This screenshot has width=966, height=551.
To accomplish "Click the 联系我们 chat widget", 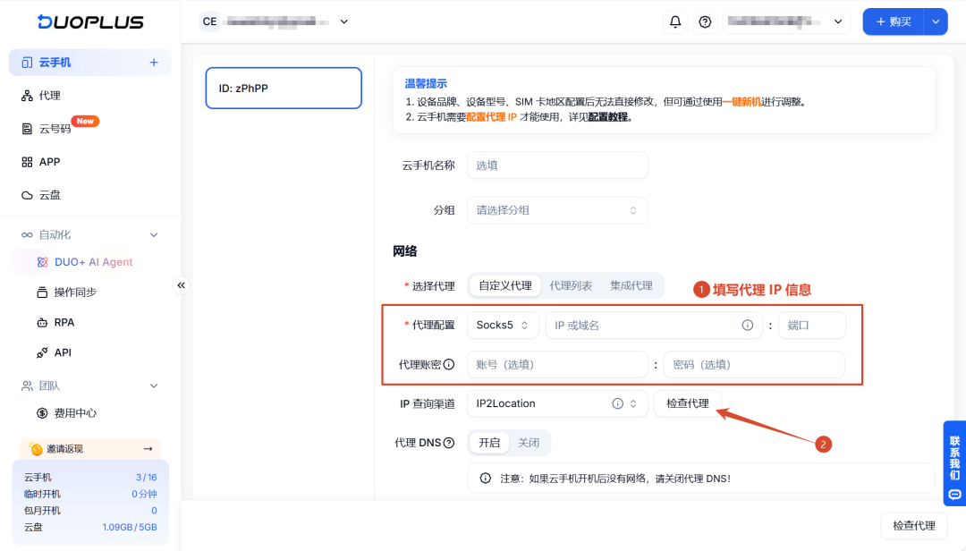I will coord(954,462).
